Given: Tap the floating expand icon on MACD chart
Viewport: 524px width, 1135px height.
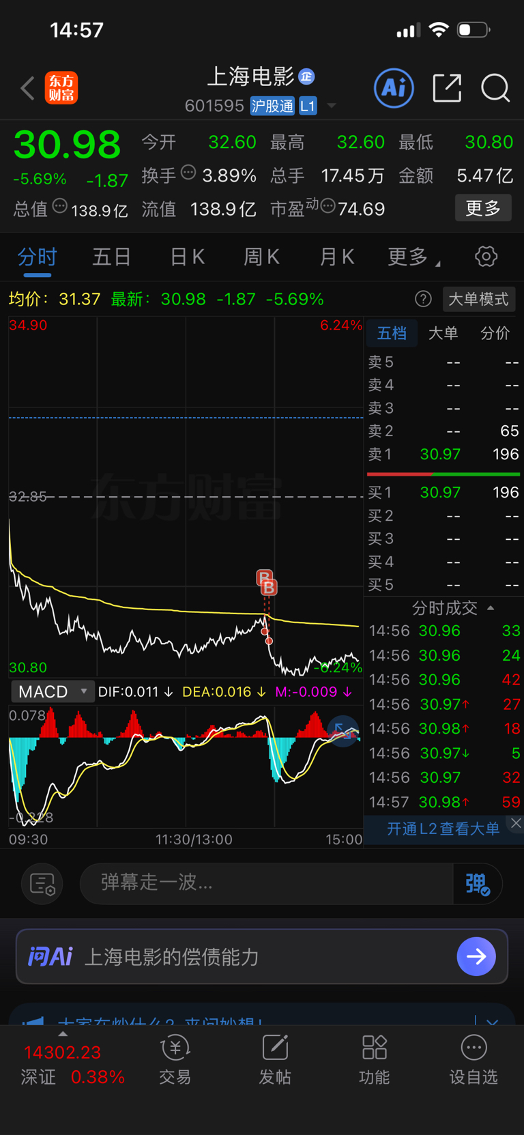Looking at the screenshot, I should point(343,731).
